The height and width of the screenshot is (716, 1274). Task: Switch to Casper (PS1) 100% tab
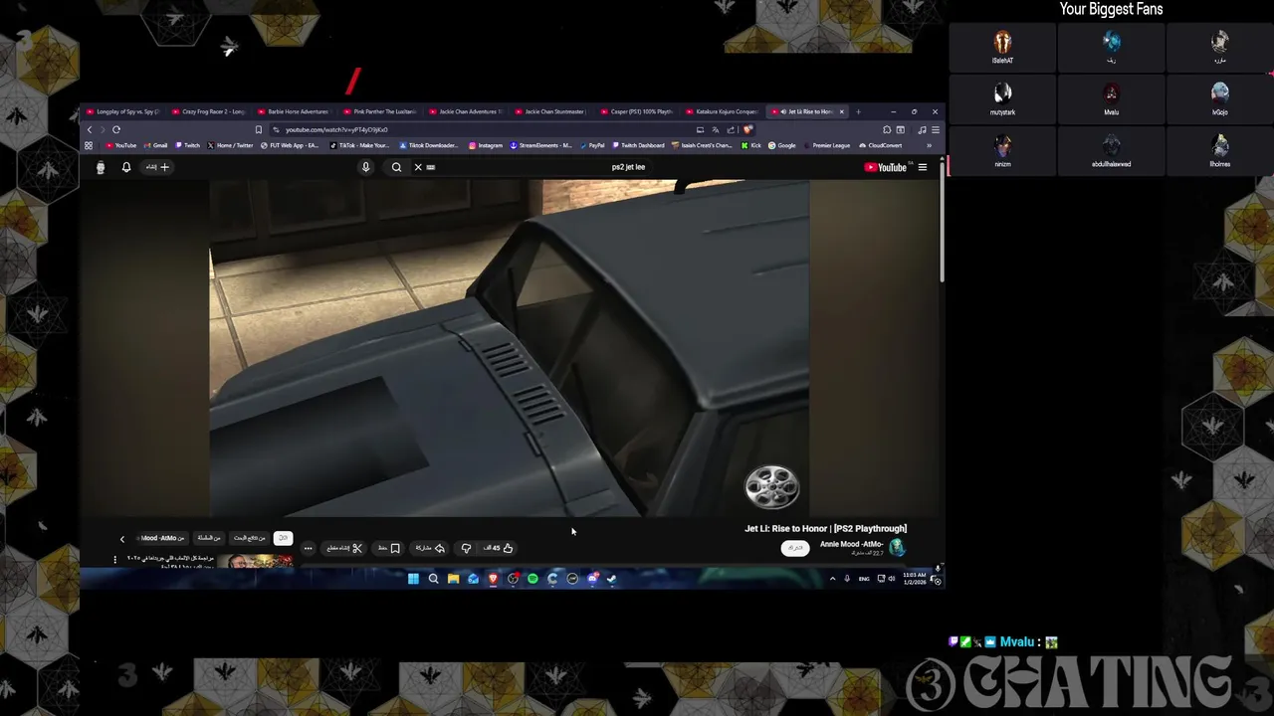pos(636,111)
